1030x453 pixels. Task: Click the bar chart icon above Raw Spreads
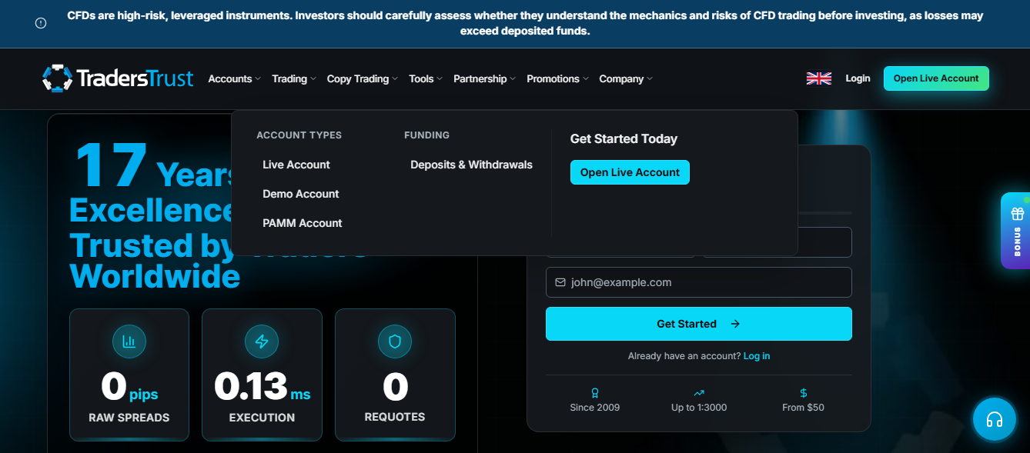[x=129, y=341]
